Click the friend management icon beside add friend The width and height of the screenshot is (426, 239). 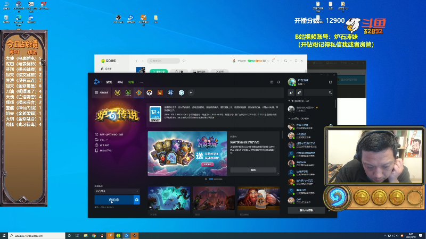click(299, 92)
